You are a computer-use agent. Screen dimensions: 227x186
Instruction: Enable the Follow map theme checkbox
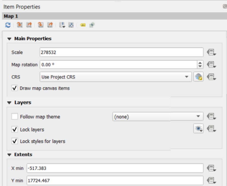point(15,117)
